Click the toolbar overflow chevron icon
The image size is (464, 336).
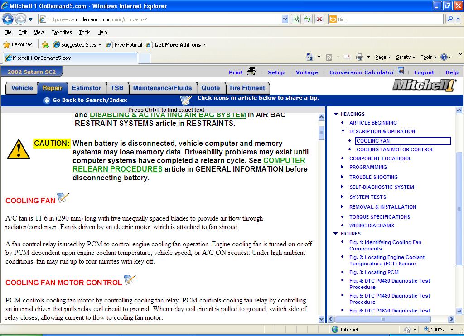460,54
